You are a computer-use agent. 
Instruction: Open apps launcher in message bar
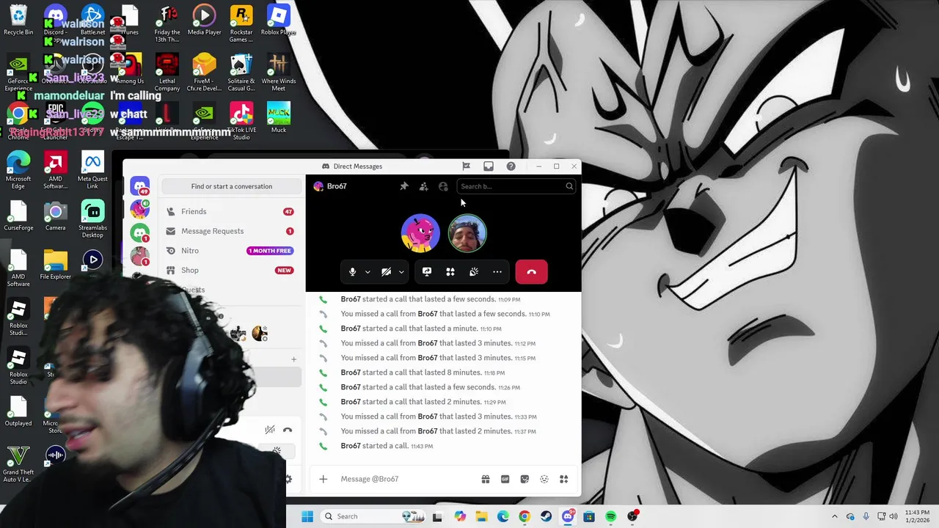(x=564, y=479)
